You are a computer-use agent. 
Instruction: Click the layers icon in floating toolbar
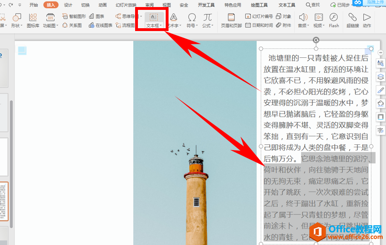coord(380,77)
